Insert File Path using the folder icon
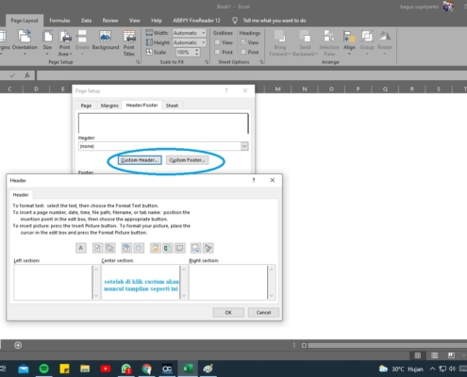Viewport: 467px width, 377px height. (x=155, y=248)
